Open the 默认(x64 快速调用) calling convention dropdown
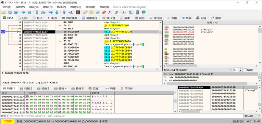The height and width of the screenshot is (124, 262). [198, 70]
